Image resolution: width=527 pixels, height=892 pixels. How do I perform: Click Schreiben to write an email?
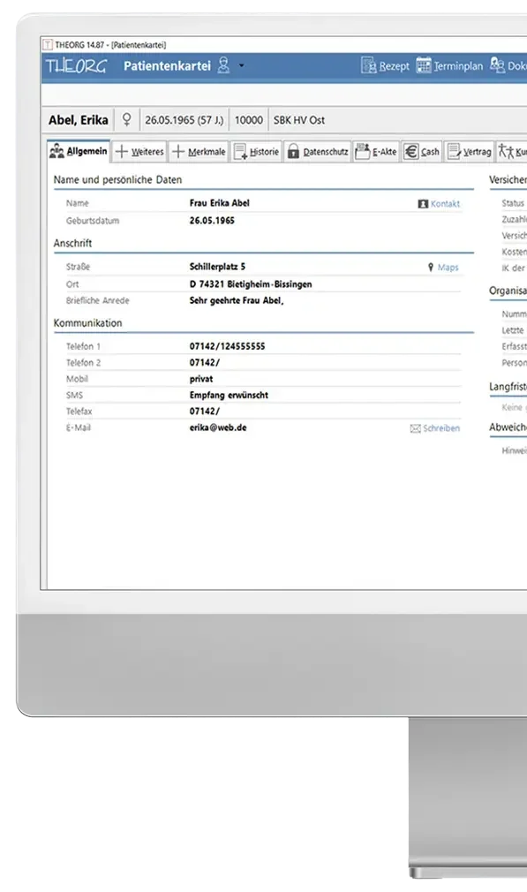tap(435, 428)
